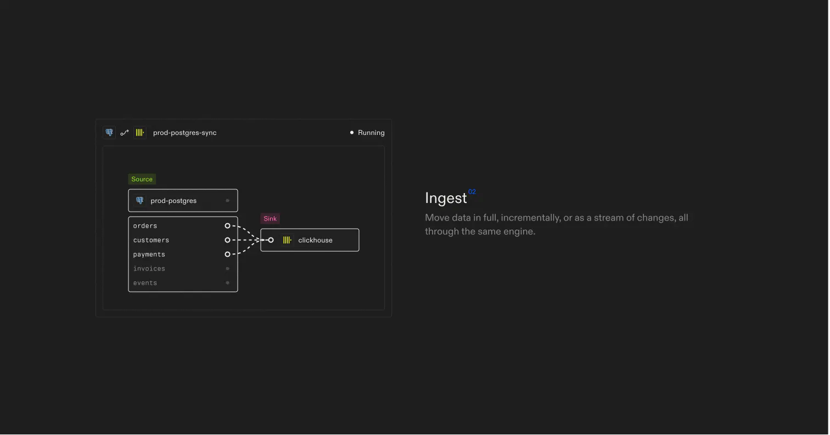Click the payments table name
Viewport: 830px width, 435px height.
pyautogui.click(x=149, y=255)
